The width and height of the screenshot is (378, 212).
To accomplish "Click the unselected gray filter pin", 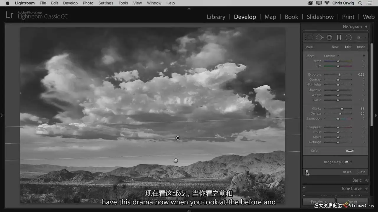I will (x=176, y=161).
